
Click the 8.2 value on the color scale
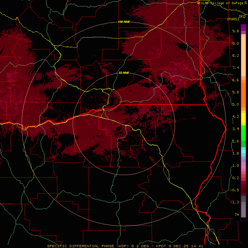coord(236,55)
